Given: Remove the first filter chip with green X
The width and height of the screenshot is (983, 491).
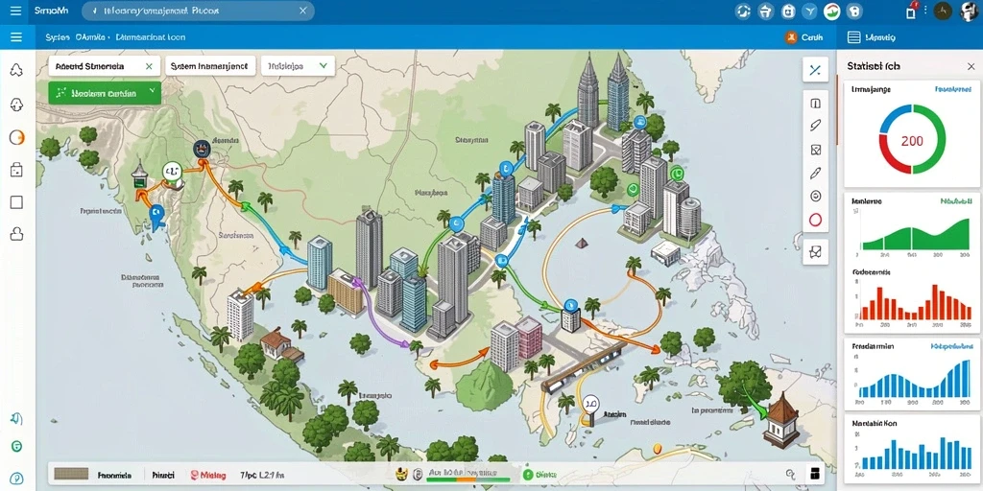Looking at the screenshot, I should coord(149,66).
